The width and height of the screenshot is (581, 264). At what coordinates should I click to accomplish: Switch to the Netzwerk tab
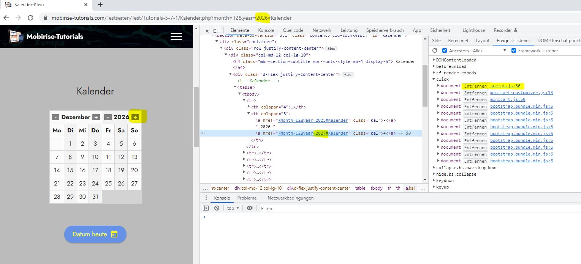click(322, 30)
